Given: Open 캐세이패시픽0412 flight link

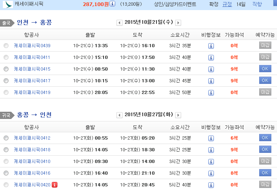Looking at the screenshot, I should point(32,138).
